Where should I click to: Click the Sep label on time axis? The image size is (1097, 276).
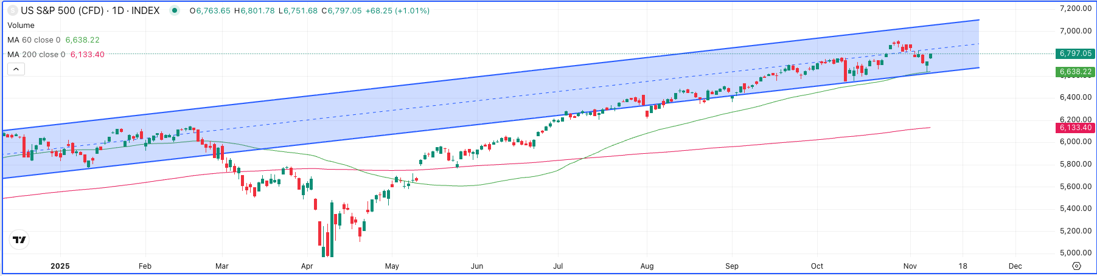point(732,266)
